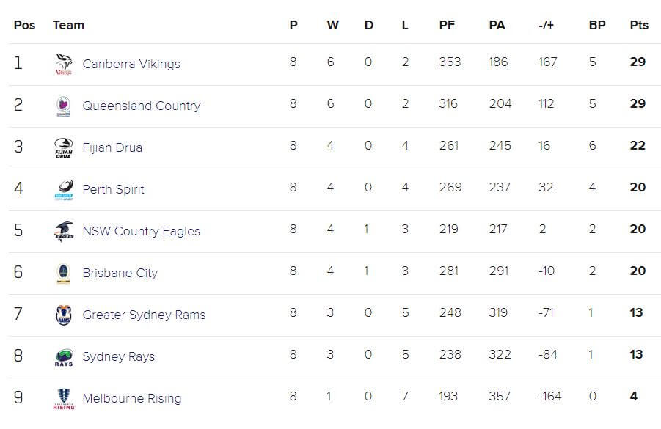
Task: Click the Queensland Country team logo
Action: point(64,106)
